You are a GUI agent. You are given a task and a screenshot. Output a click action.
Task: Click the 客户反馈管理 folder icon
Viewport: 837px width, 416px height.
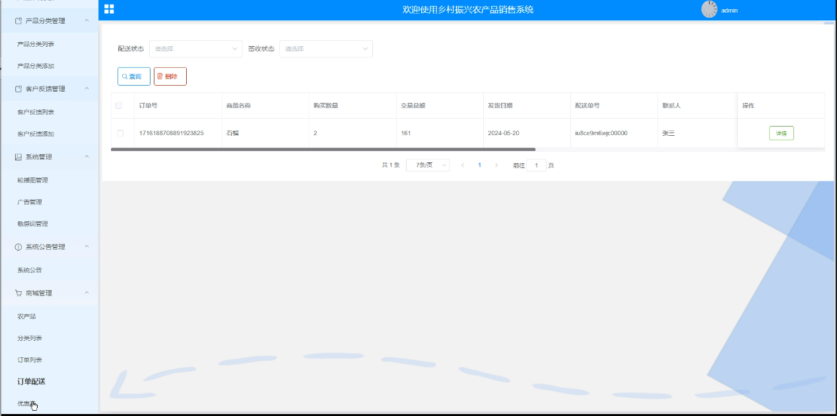(x=18, y=89)
